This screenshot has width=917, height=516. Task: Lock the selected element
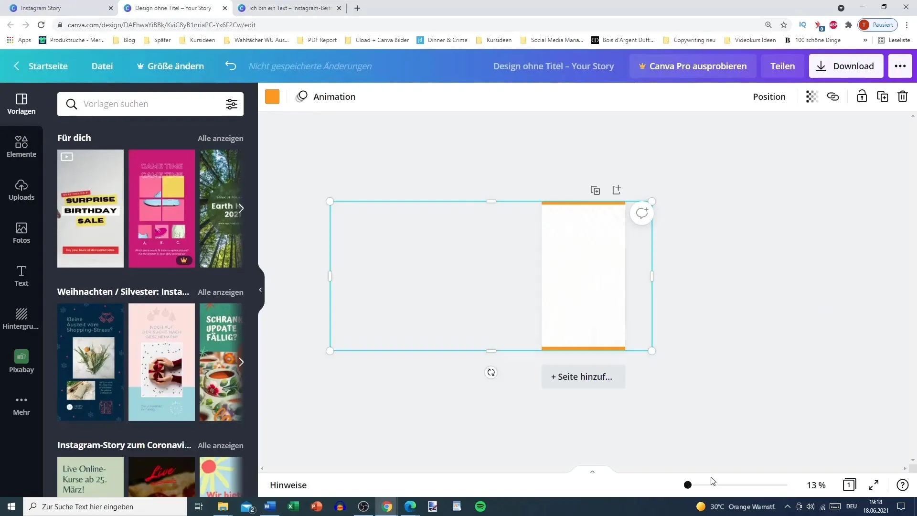[862, 97]
